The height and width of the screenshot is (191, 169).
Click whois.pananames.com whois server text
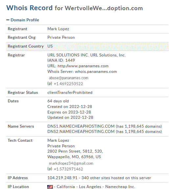(96, 72)
